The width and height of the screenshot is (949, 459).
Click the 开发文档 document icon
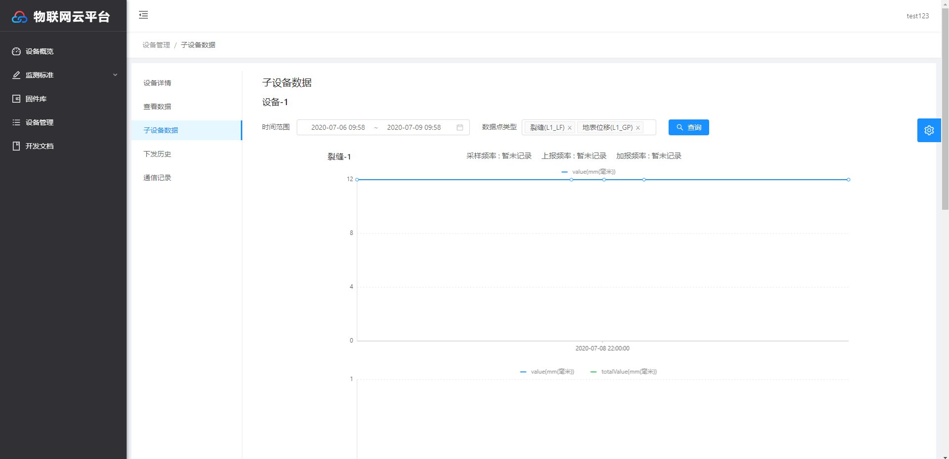coord(16,146)
